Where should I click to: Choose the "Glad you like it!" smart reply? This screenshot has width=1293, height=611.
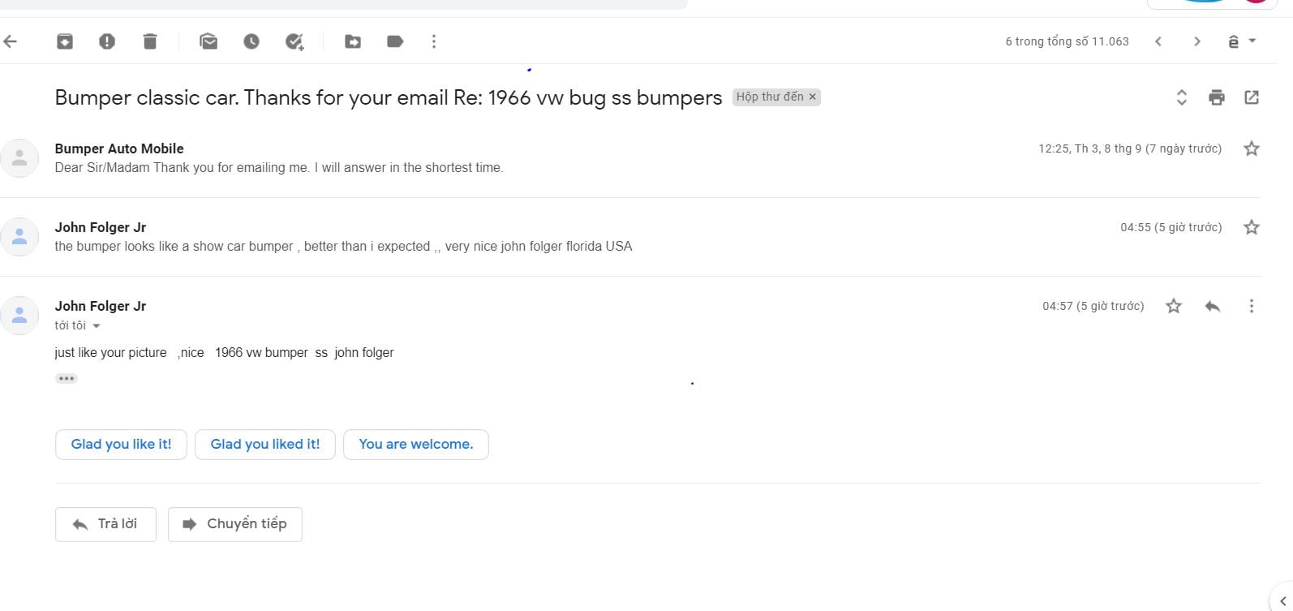(121, 445)
